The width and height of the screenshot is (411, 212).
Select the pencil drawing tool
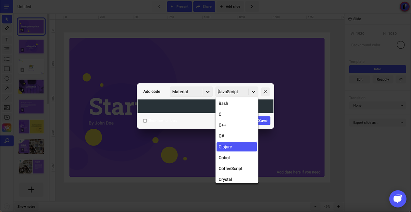tap(7, 28)
